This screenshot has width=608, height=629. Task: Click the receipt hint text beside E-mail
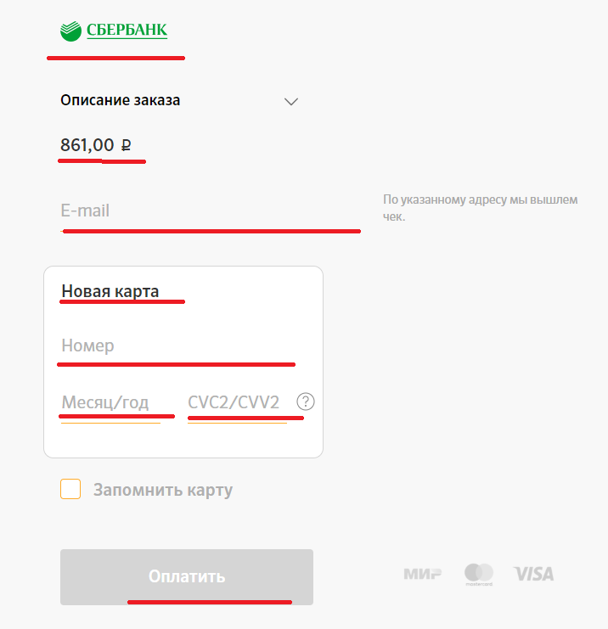coord(480,208)
